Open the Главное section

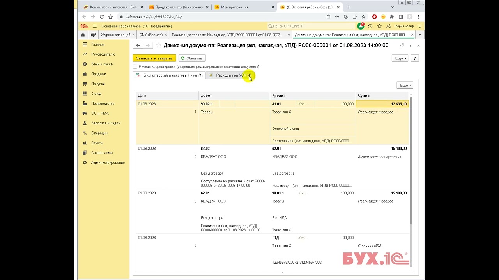click(98, 44)
